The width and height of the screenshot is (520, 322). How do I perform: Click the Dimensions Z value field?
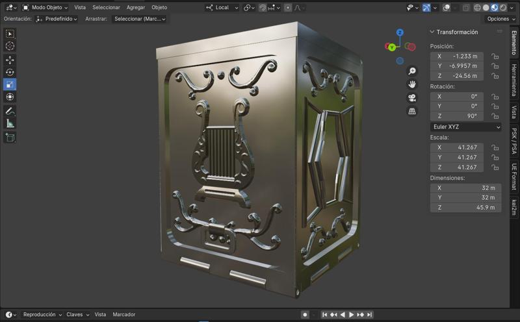[x=465, y=208]
